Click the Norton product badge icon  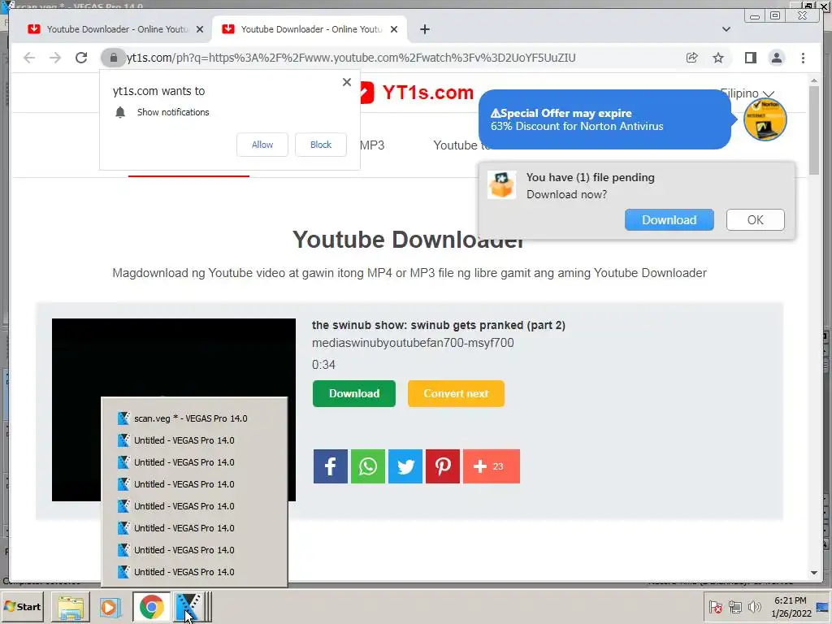coord(765,120)
